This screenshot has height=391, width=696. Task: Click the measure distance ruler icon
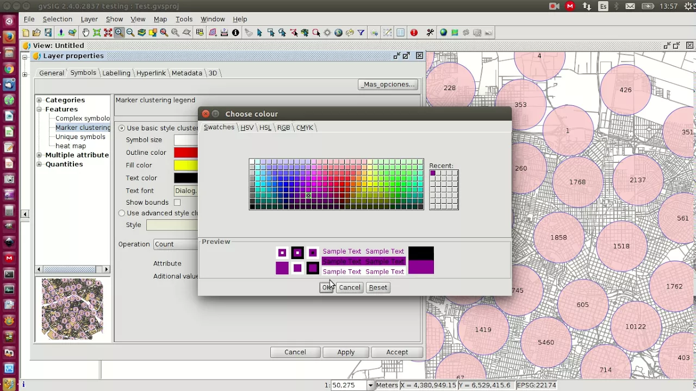click(x=224, y=33)
